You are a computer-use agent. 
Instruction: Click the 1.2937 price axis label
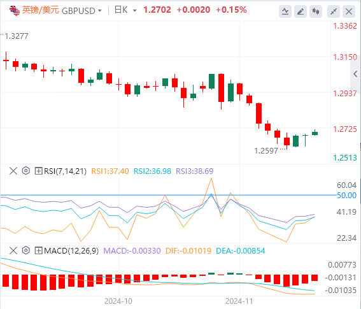click(x=345, y=93)
